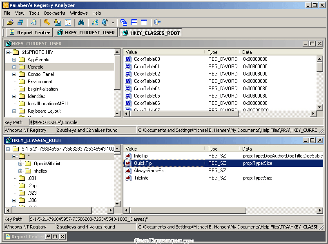The image size is (328, 244).
Task: Click the $$$PROTO.HIV\Console Key Path field
Action: tap(176, 122)
